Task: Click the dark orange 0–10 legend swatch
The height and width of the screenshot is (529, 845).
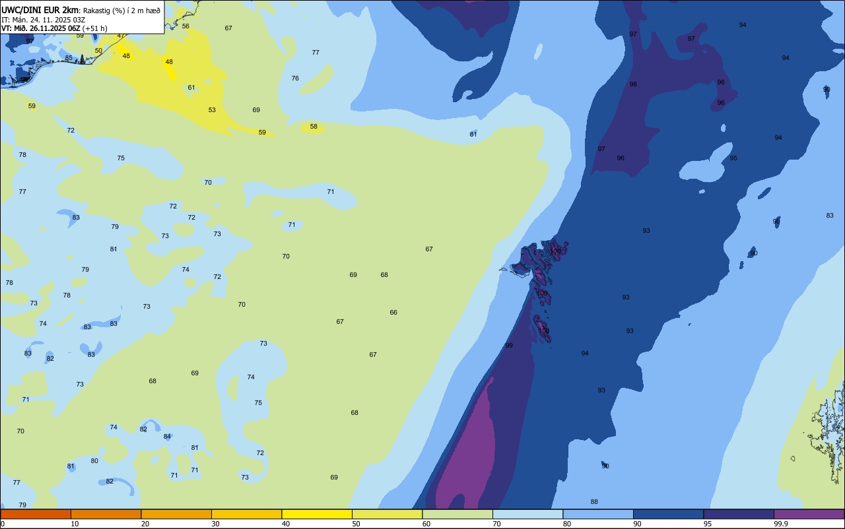Action: 36,514
